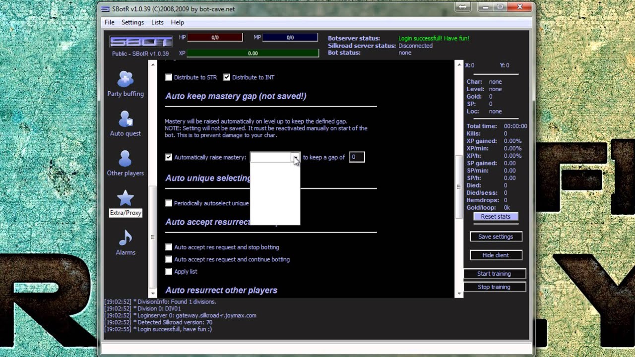
Task: Click the 'Total time:' 00:00:00 value
Action: 515,126
